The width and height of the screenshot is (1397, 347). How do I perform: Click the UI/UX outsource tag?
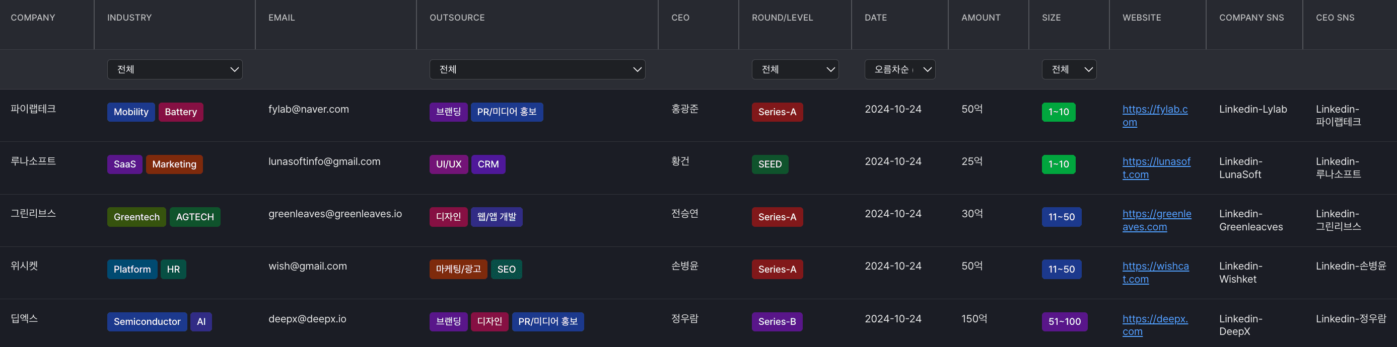click(449, 164)
